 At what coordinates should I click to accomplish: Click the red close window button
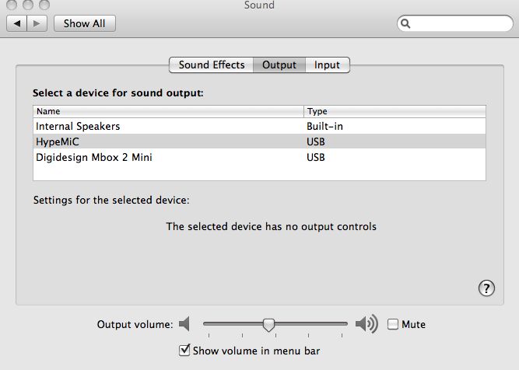[x=12, y=5]
